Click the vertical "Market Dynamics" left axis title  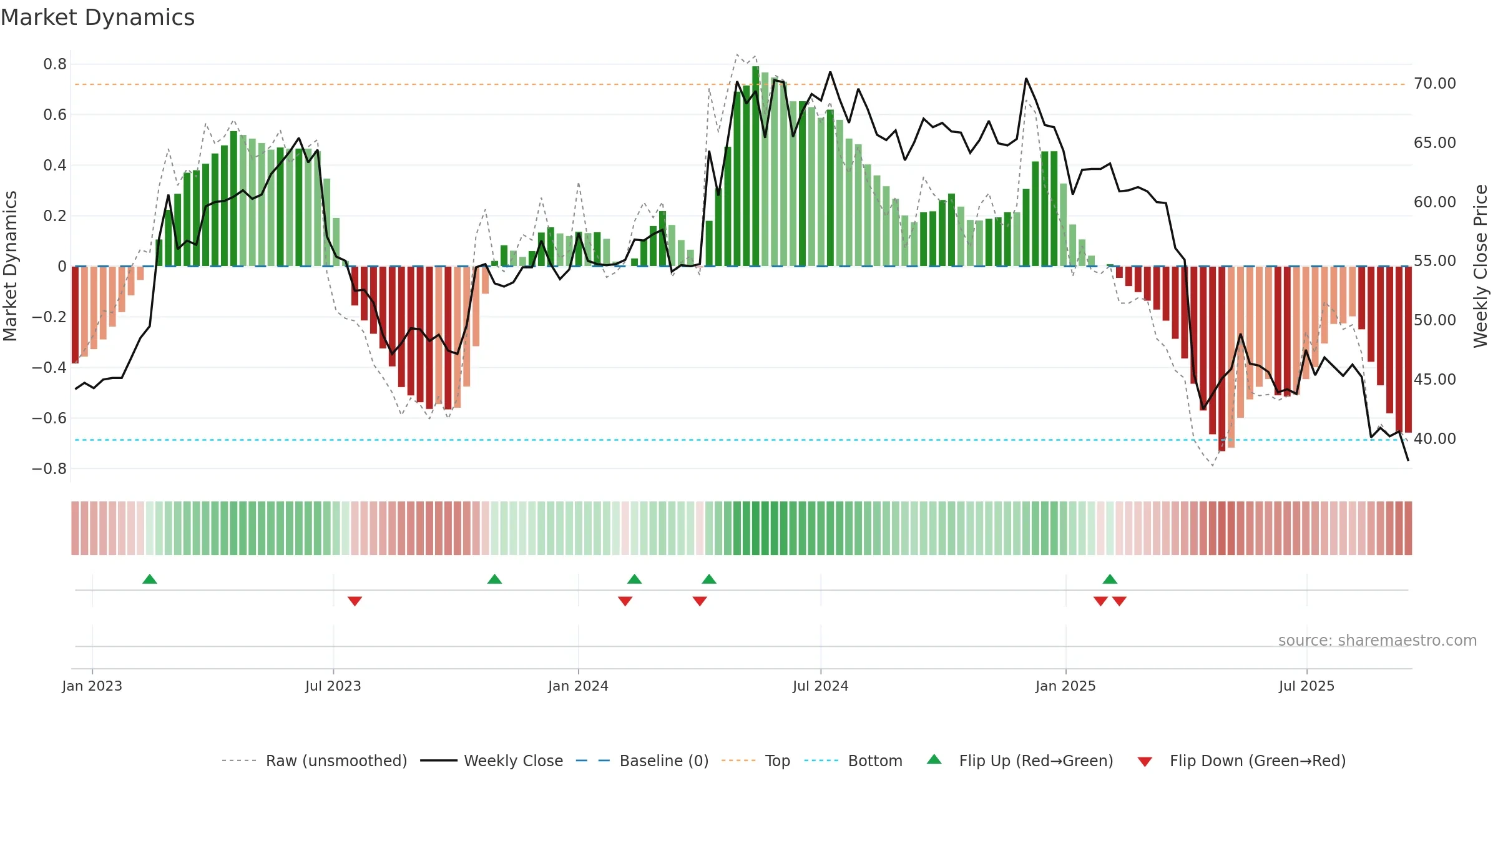(10, 266)
